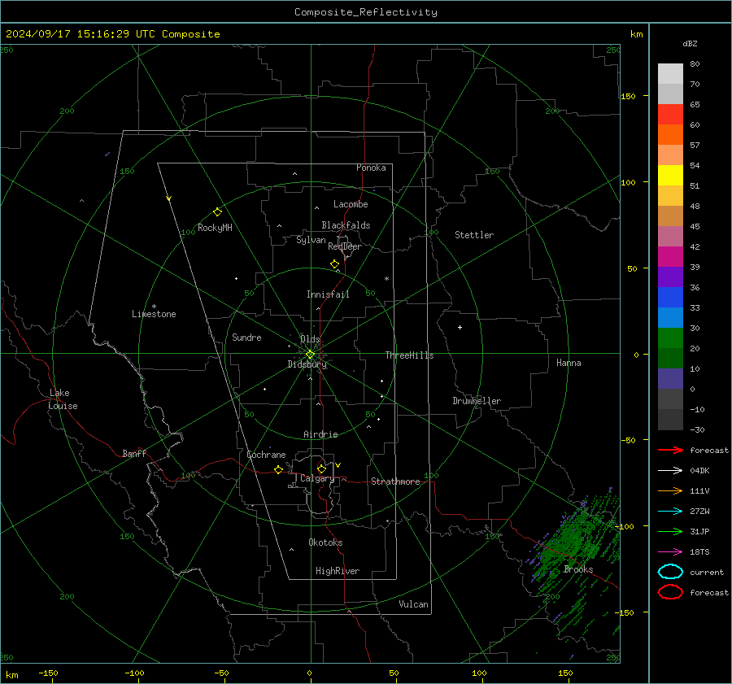The height and width of the screenshot is (684, 732).
Task: Click the RockyMH label
Action: [x=215, y=228]
